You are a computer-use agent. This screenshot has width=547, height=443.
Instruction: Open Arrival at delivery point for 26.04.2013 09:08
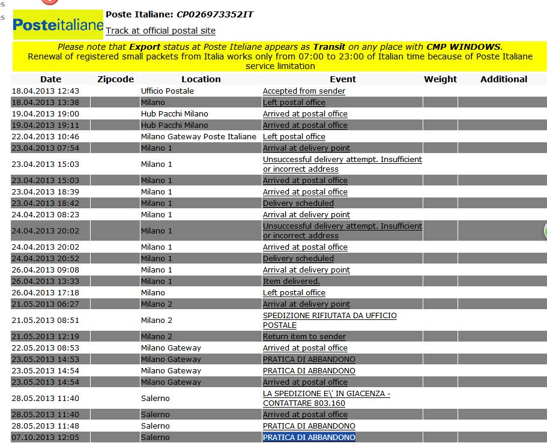point(306,270)
